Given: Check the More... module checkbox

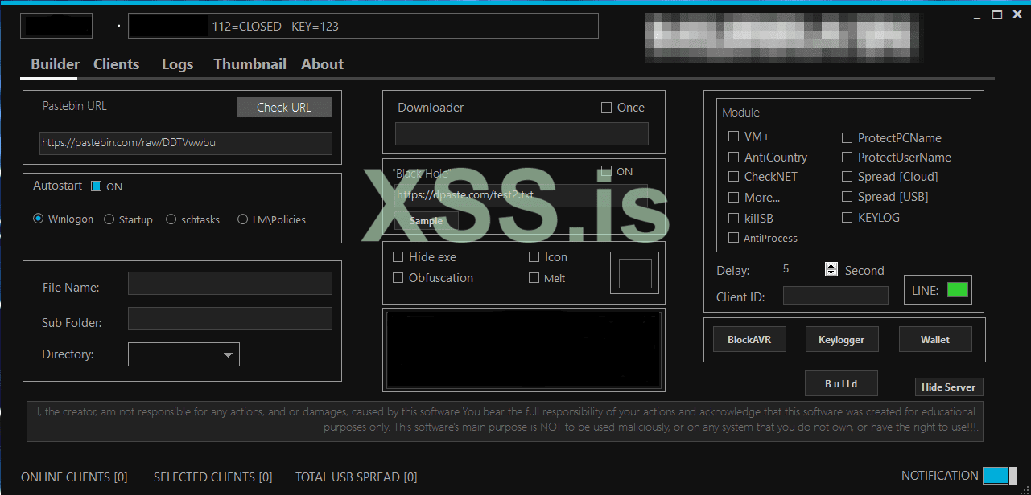Looking at the screenshot, I should click(733, 197).
